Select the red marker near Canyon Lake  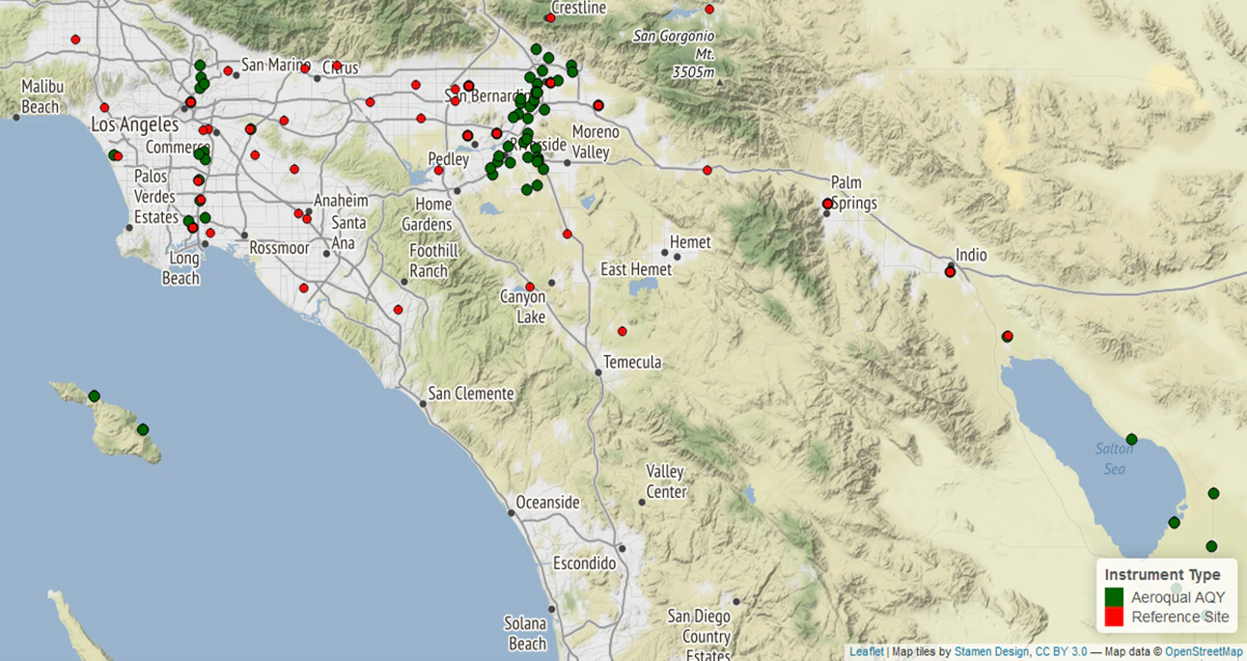[x=529, y=287]
